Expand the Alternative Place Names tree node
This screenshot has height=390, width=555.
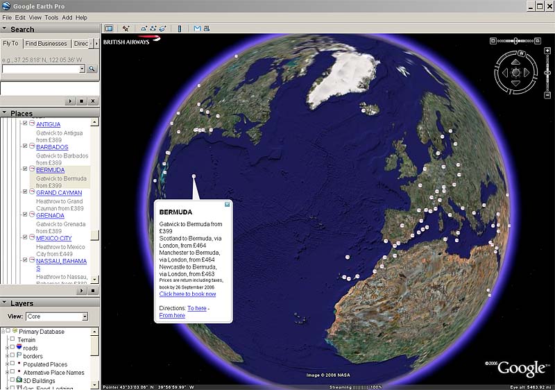point(7,373)
